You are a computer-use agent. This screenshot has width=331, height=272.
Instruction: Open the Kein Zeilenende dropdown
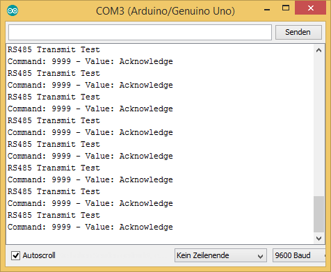click(220, 255)
